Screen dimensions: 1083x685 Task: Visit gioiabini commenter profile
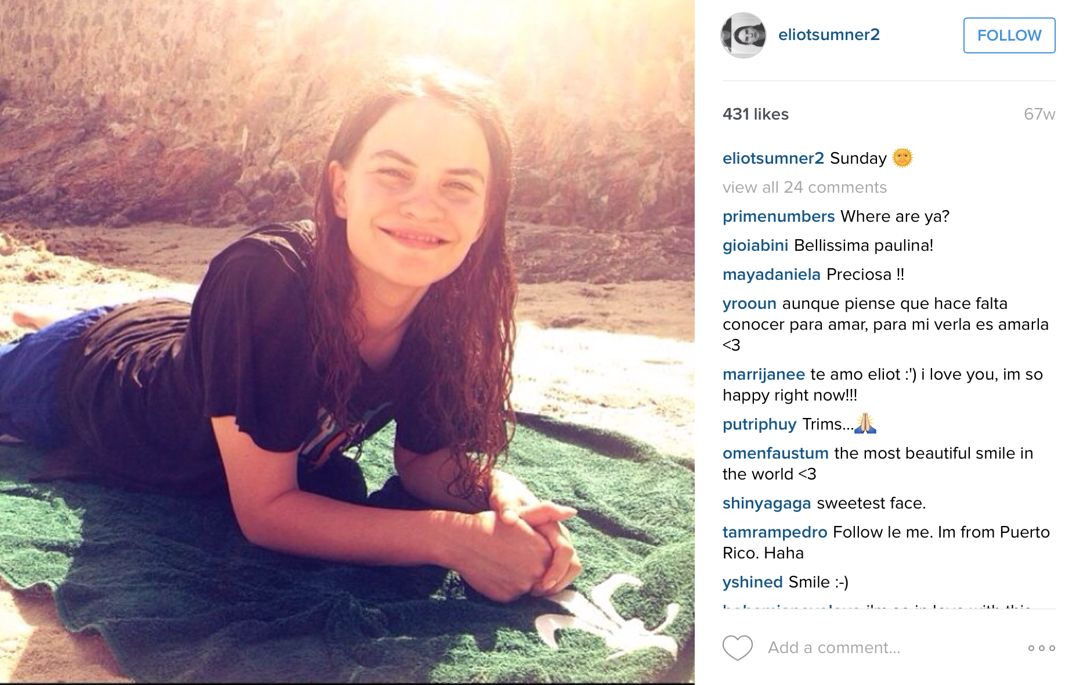tap(755, 246)
